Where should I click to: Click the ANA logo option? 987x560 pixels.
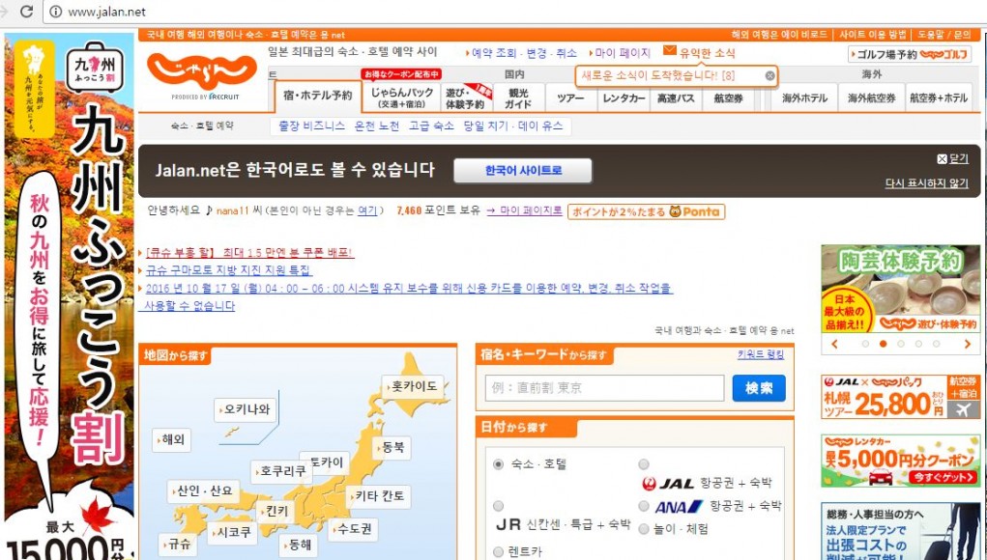pyautogui.click(x=679, y=507)
